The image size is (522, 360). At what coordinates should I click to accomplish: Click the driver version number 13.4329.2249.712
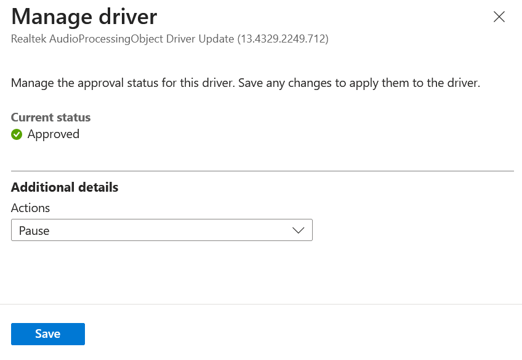[x=283, y=39]
